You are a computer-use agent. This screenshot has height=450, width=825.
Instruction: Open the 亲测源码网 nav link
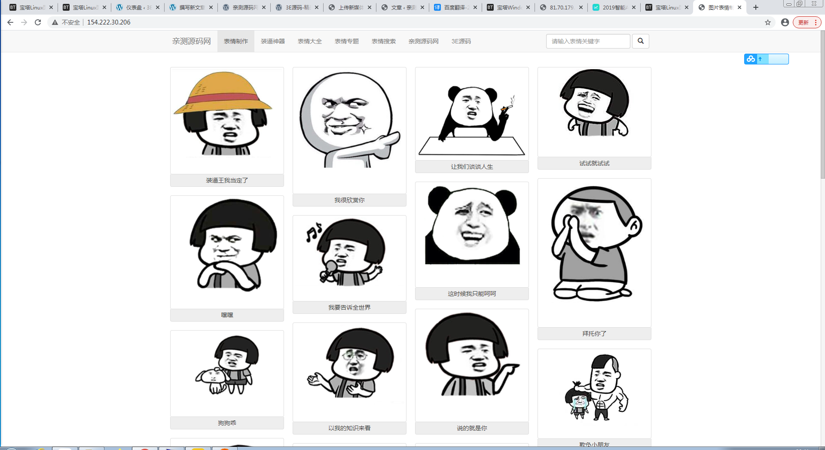[424, 41]
